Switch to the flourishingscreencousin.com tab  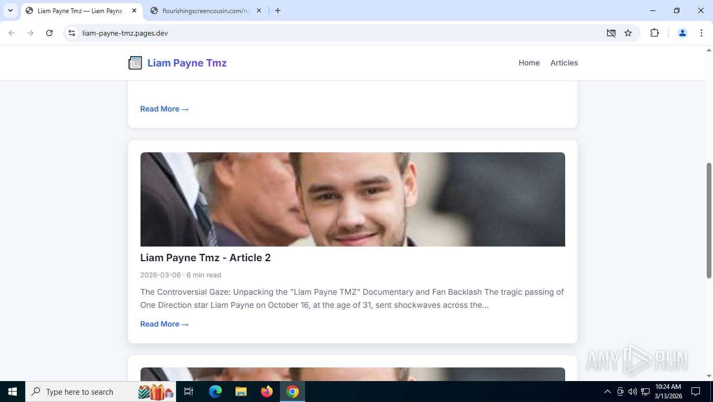(206, 10)
